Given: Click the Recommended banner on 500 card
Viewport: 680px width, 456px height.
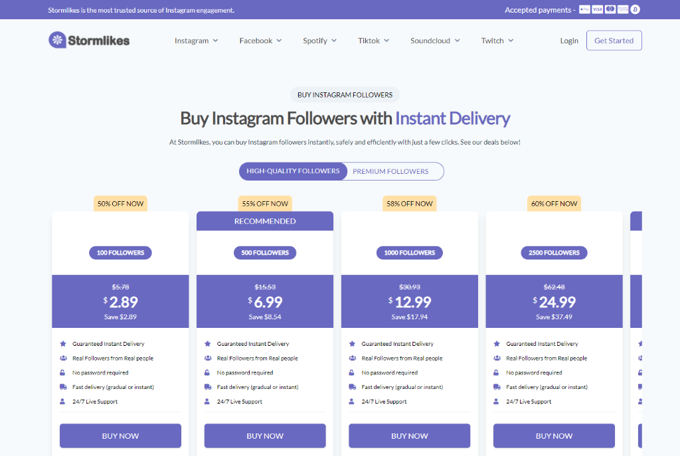Looking at the screenshot, I should coord(265,221).
